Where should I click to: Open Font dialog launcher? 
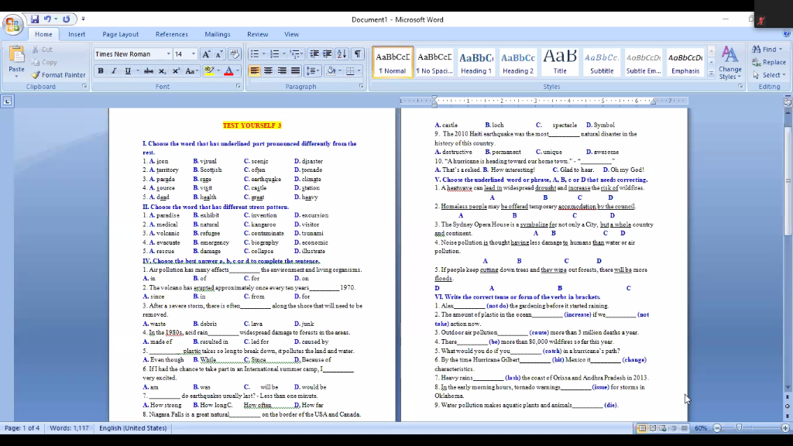239,87
